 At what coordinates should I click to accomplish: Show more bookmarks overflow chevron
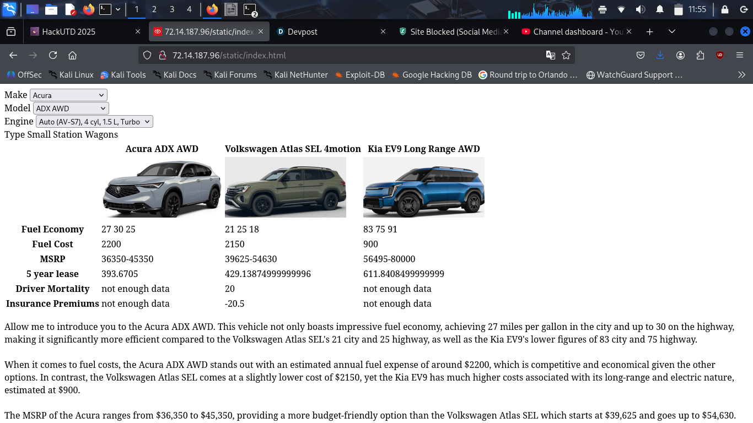tap(741, 75)
